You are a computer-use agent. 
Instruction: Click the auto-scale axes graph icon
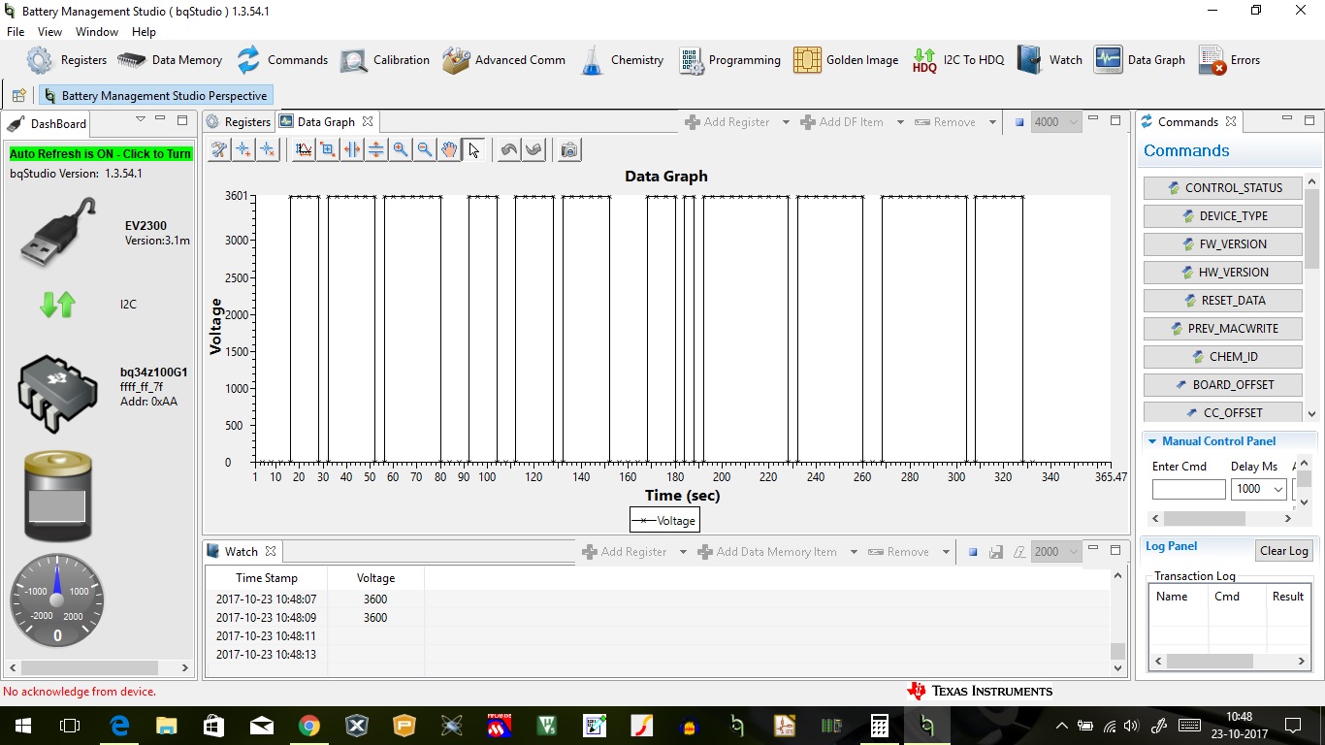pyautogui.click(x=304, y=149)
